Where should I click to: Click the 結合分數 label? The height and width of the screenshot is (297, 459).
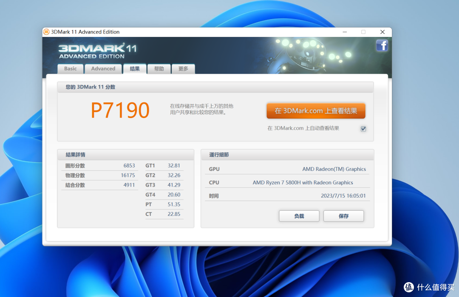75,185
